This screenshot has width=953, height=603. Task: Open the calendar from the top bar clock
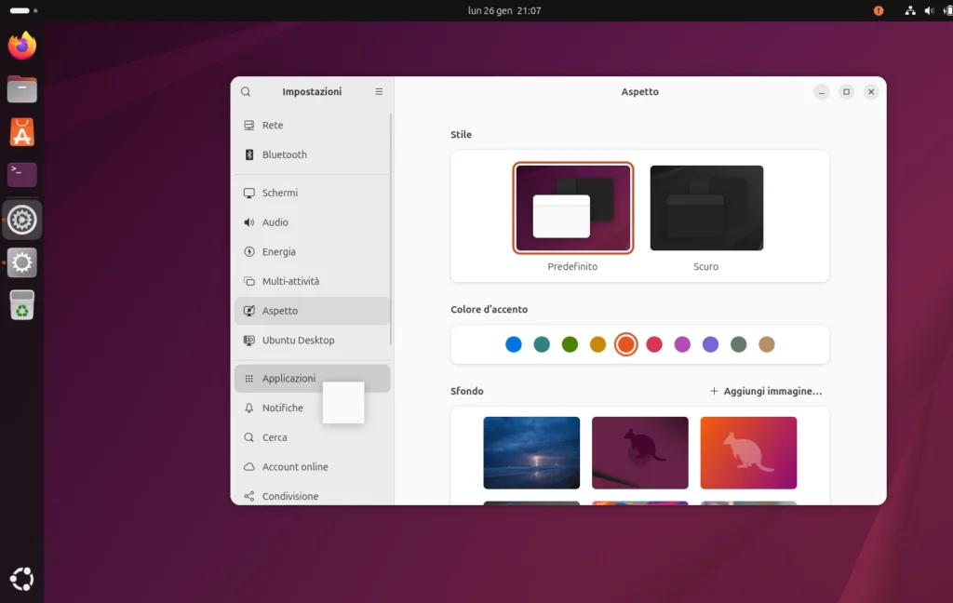click(504, 10)
